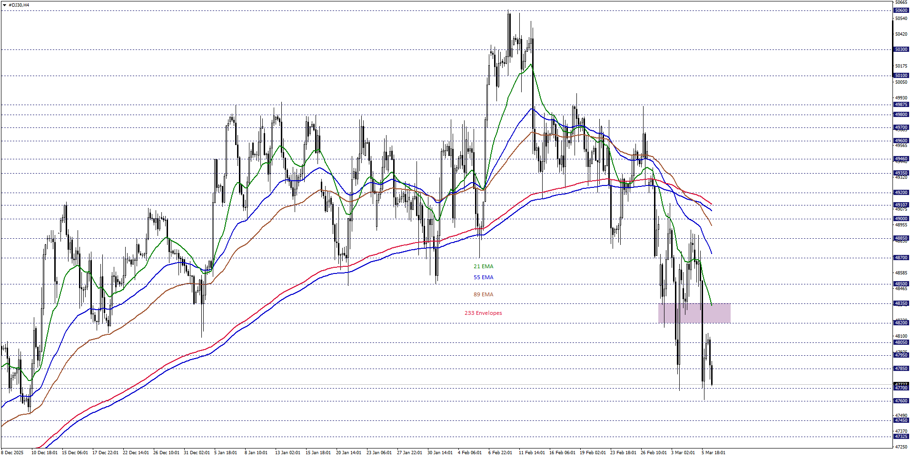Click the 5 Jan 18:01 date label
912x458 pixels.
click(x=226, y=452)
